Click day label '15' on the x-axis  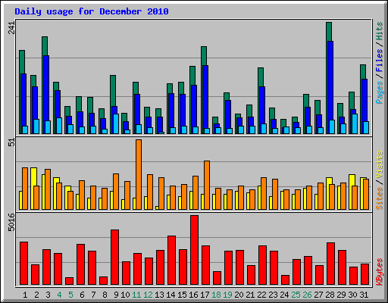click(x=182, y=295)
